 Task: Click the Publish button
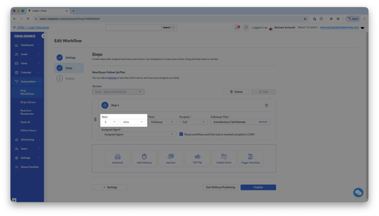tap(258, 187)
